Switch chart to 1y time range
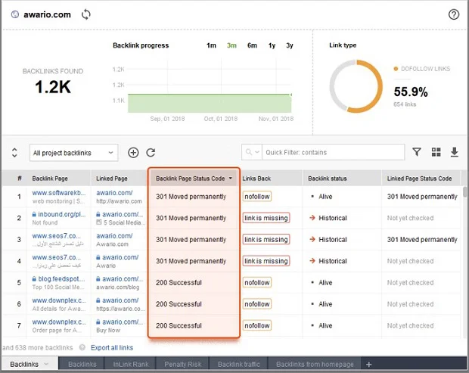 (272, 45)
